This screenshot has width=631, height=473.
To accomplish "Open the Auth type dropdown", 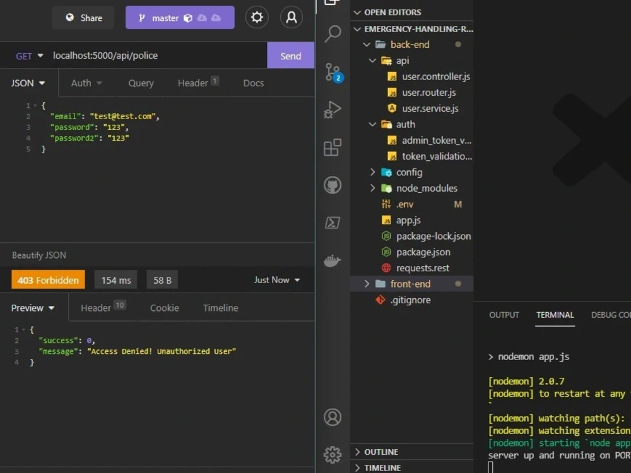I will 86,83.
